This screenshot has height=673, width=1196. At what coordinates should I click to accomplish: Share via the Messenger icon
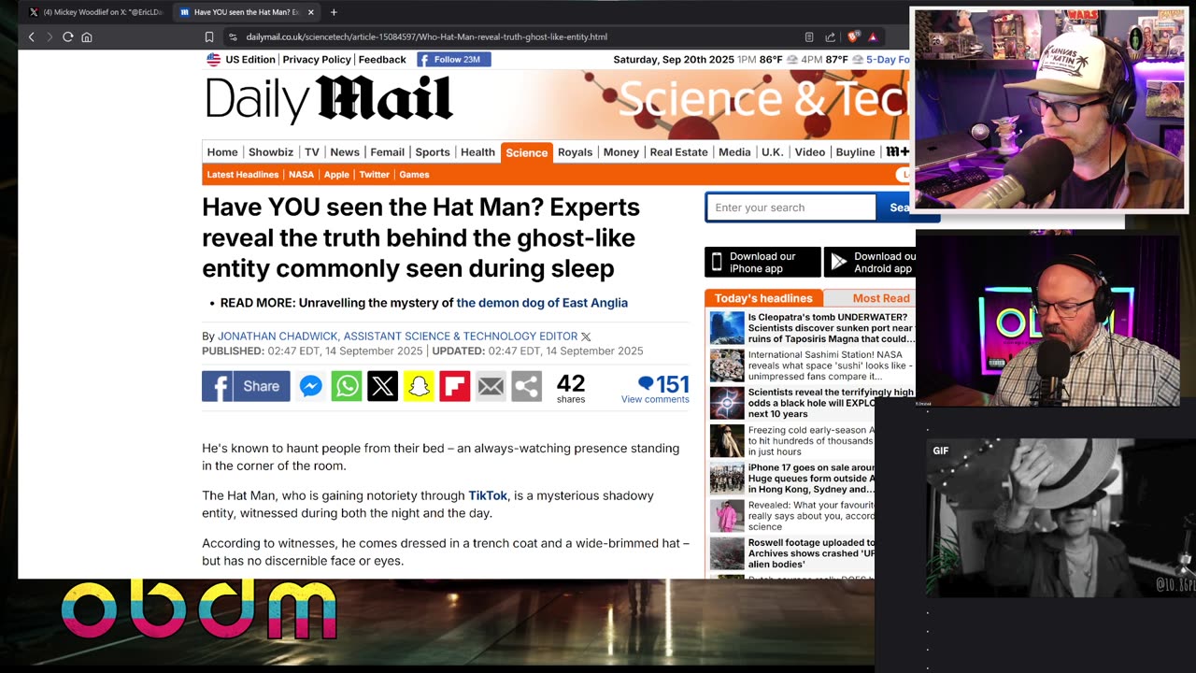pos(311,386)
